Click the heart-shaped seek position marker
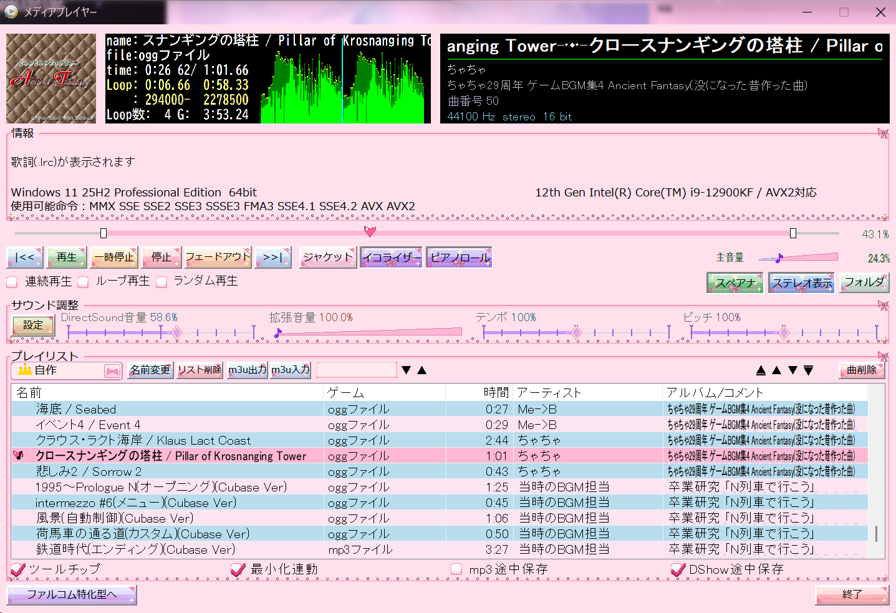896x613 pixels. tap(370, 232)
